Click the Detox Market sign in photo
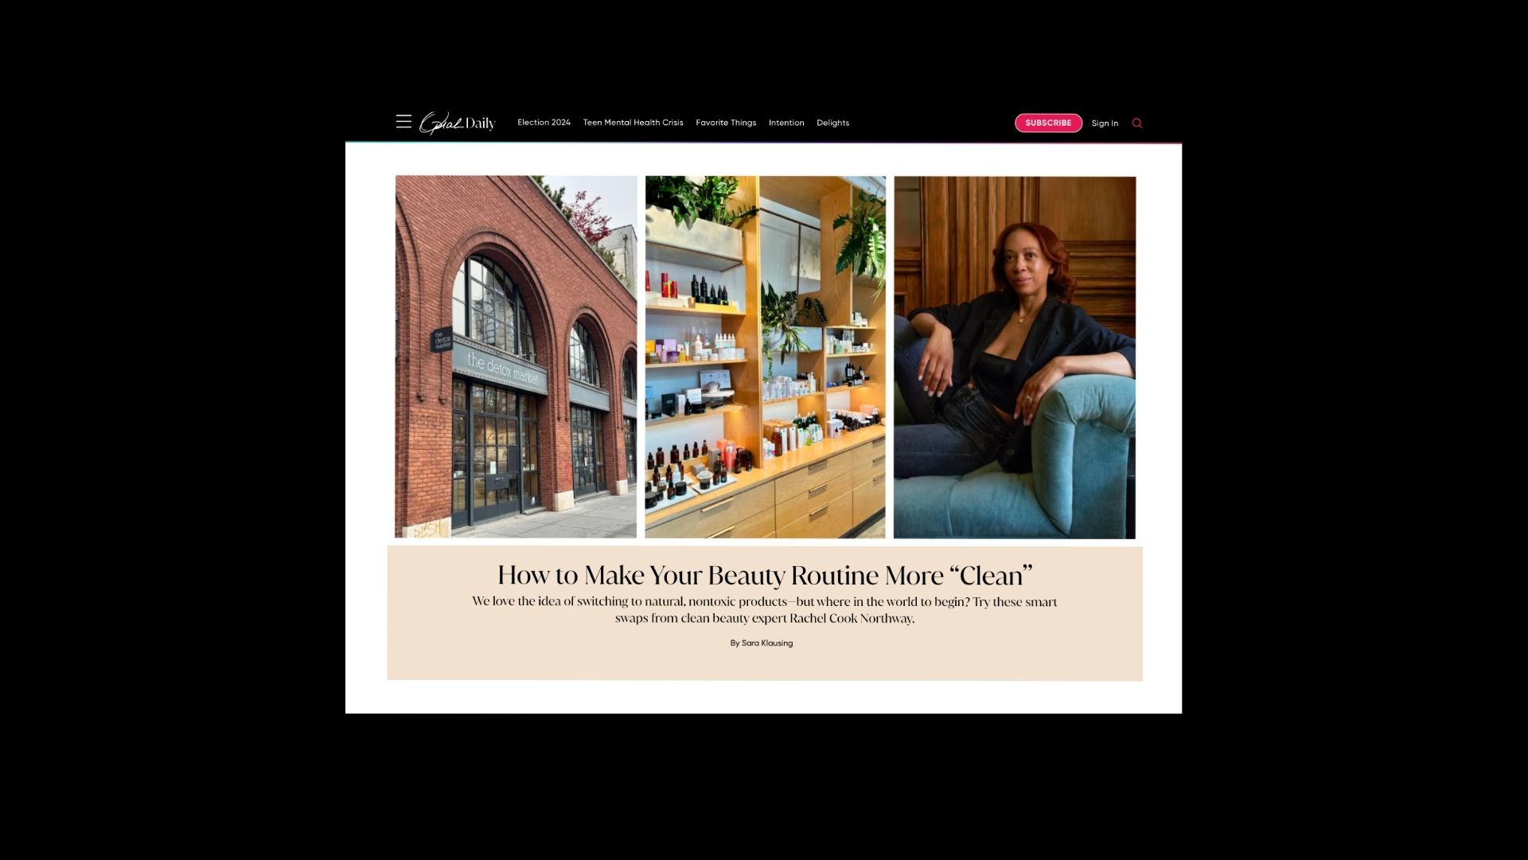1528x860 pixels. (503, 369)
